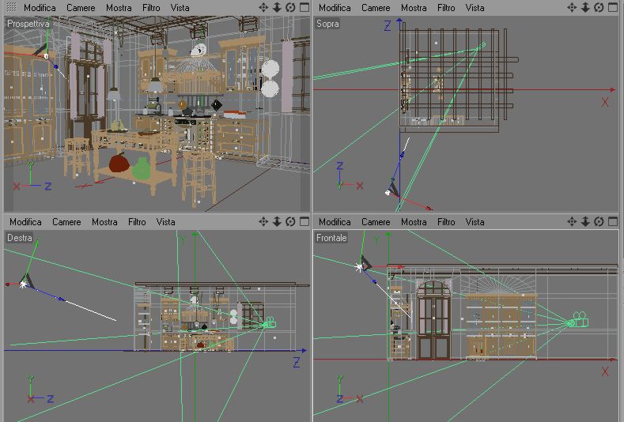Open Vista menu in Prospettiva viewport
The image size is (624, 422).
(180, 8)
